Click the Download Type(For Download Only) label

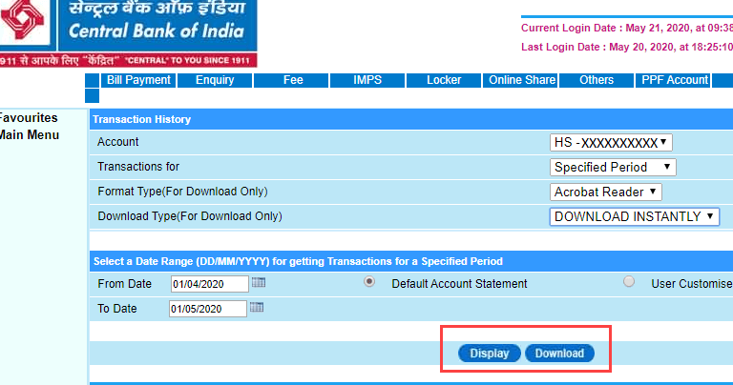tap(189, 216)
